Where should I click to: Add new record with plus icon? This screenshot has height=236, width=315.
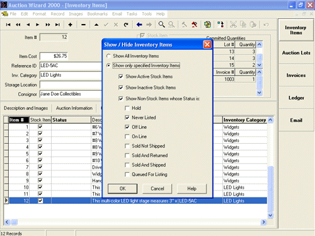(x=71, y=25)
